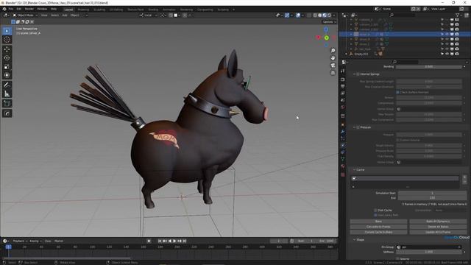This screenshot has height=265, width=471.
Task: Open the Physics properties tab icon
Action: (343, 145)
